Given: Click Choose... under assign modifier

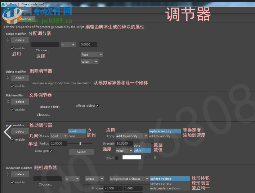Looking at the screenshot, I should [x=42, y=50].
